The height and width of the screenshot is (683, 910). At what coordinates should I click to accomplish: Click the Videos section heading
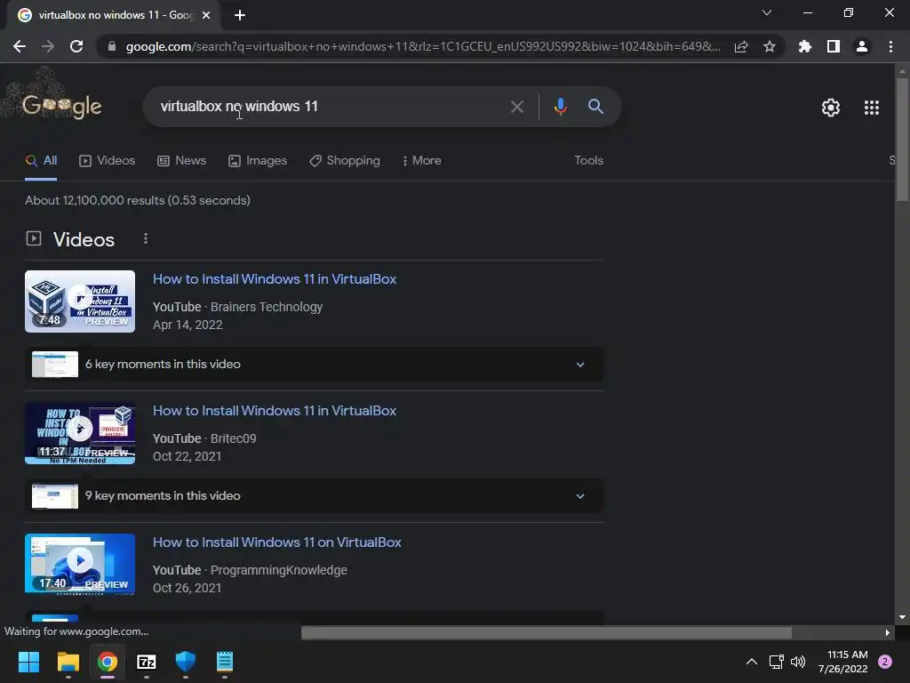point(84,239)
